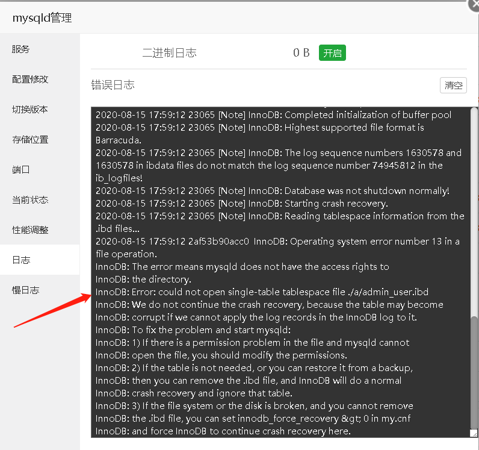This screenshot has width=479, height=450.
Task: Click the line 'Database was not shutdown normally!'
Action: coord(272,191)
